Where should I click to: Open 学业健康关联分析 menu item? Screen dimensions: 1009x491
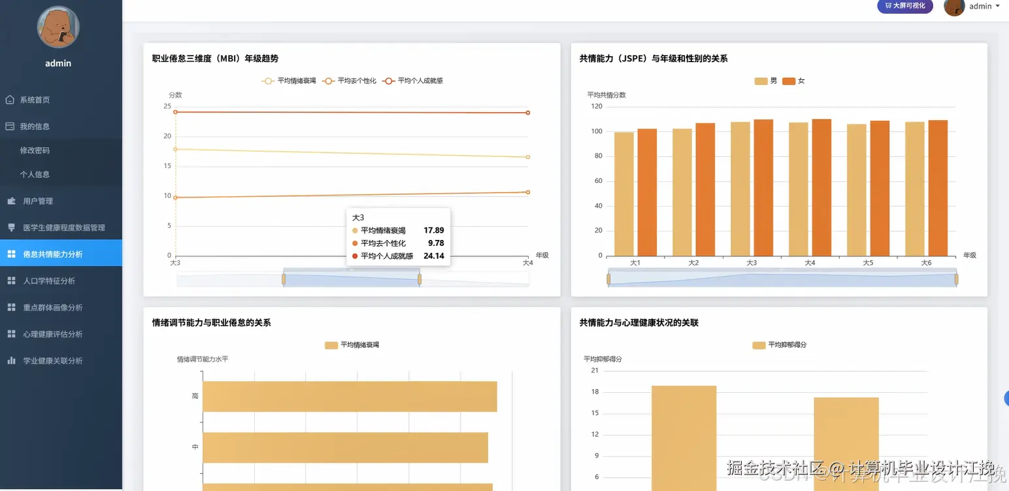[x=61, y=360]
